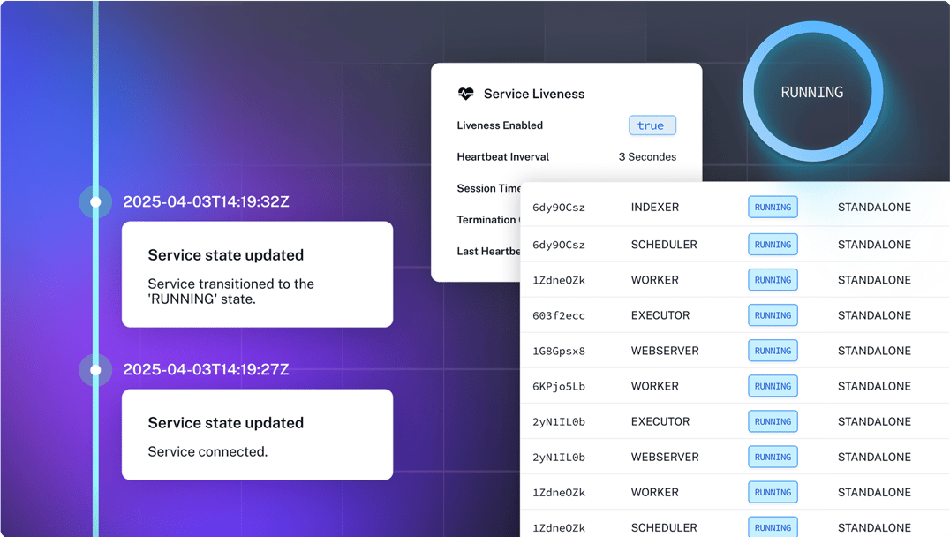The image size is (950, 537).
Task: Select the timeline dot at 14:19:27Z
Action: pyautogui.click(x=95, y=370)
